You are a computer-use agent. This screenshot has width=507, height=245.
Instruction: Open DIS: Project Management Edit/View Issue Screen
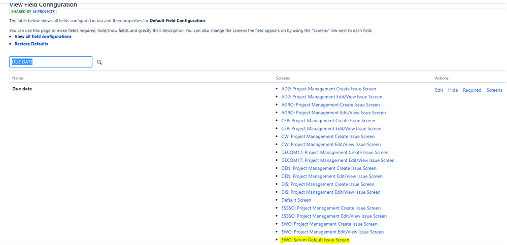tap(331, 192)
